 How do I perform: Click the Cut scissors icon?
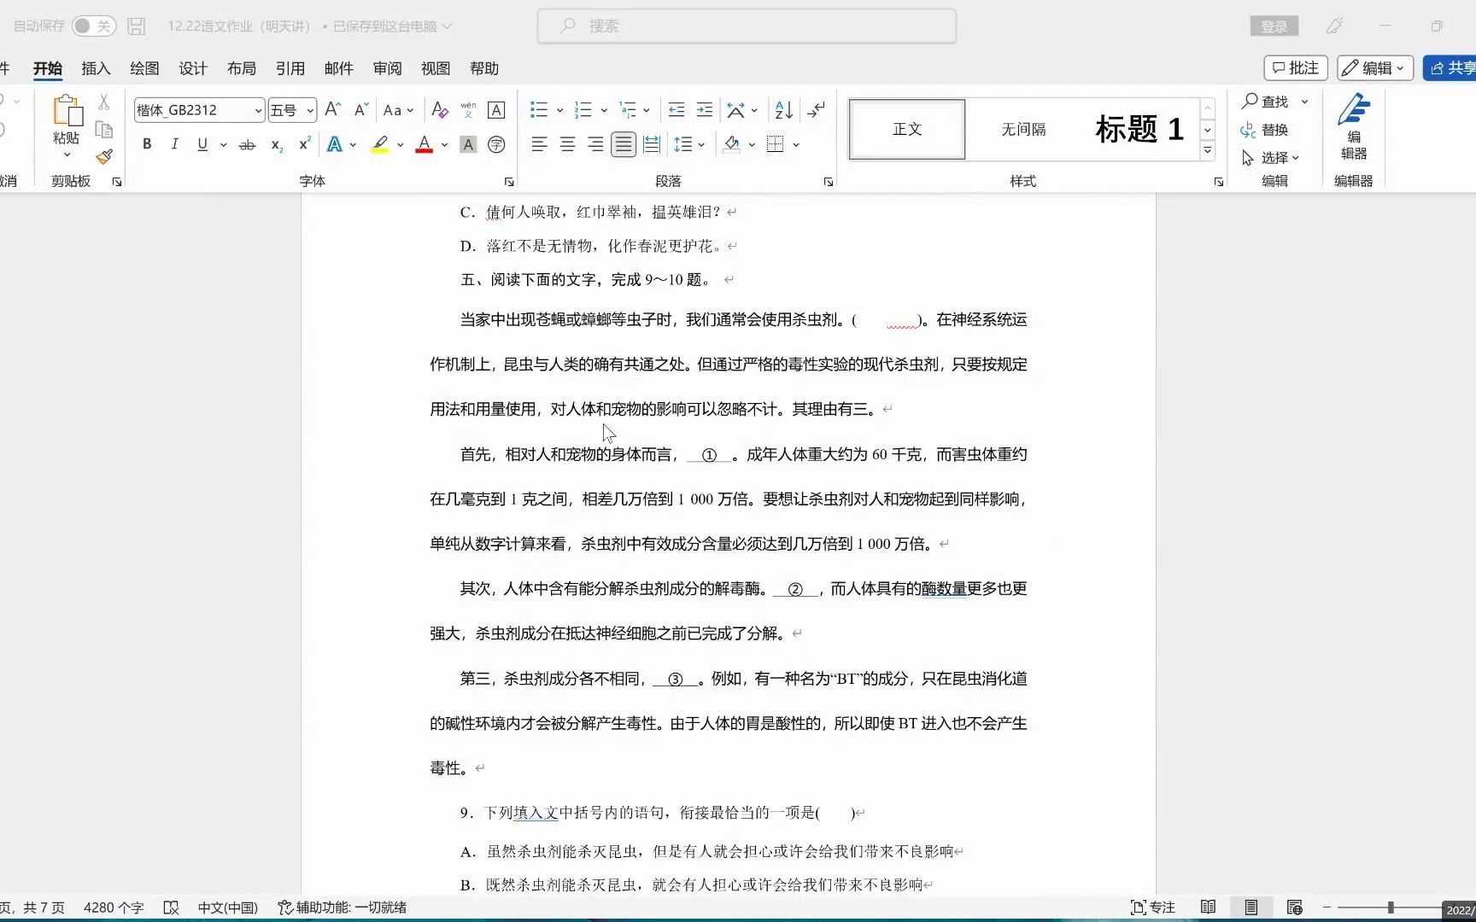(104, 102)
